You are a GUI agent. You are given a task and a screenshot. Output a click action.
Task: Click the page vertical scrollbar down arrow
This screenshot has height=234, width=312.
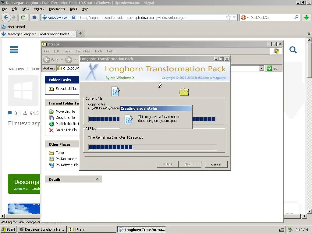click(x=310, y=211)
